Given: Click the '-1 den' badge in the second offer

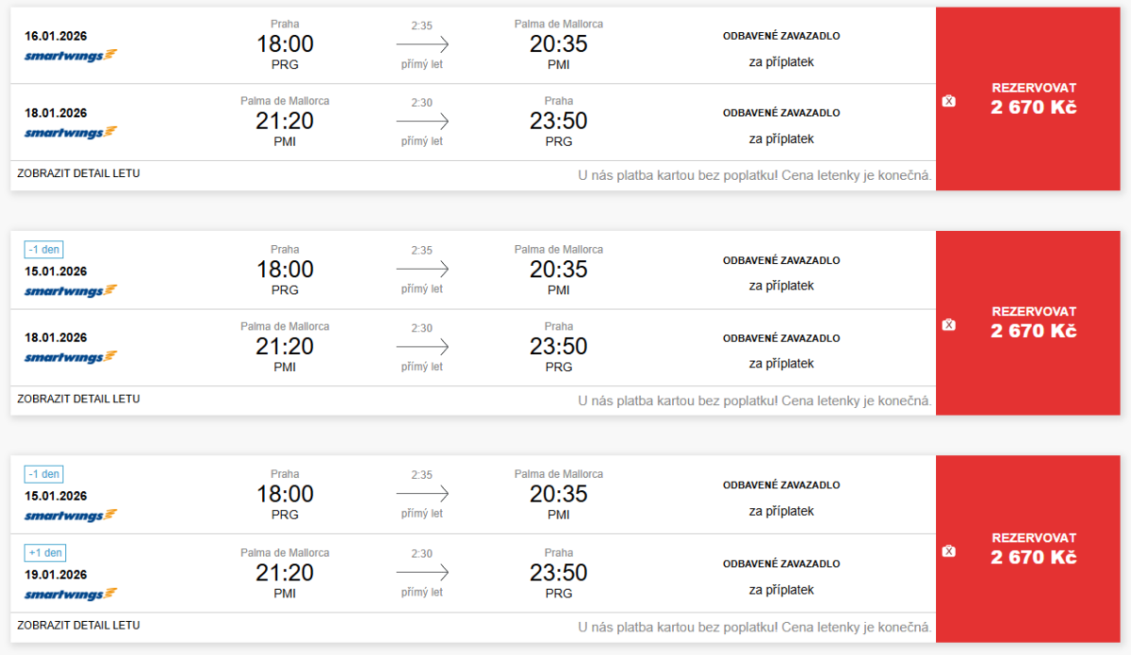Looking at the screenshot, I should pos(44,250).
